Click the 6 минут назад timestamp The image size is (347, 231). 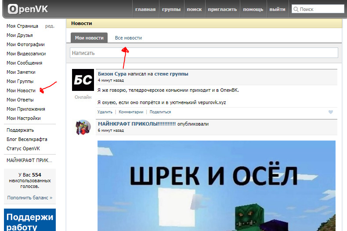point(111,130)
